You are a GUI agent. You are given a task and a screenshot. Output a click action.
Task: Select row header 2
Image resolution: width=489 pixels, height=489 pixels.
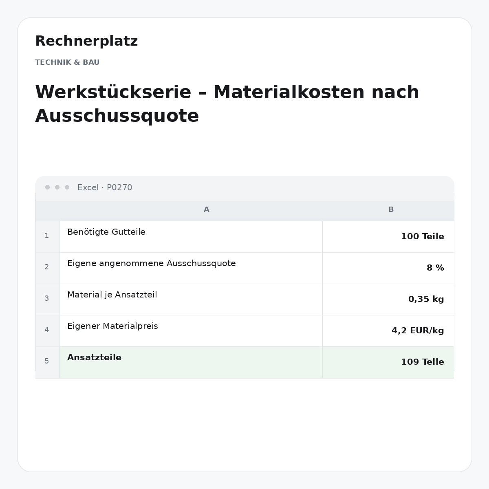[x=47, y=268]
